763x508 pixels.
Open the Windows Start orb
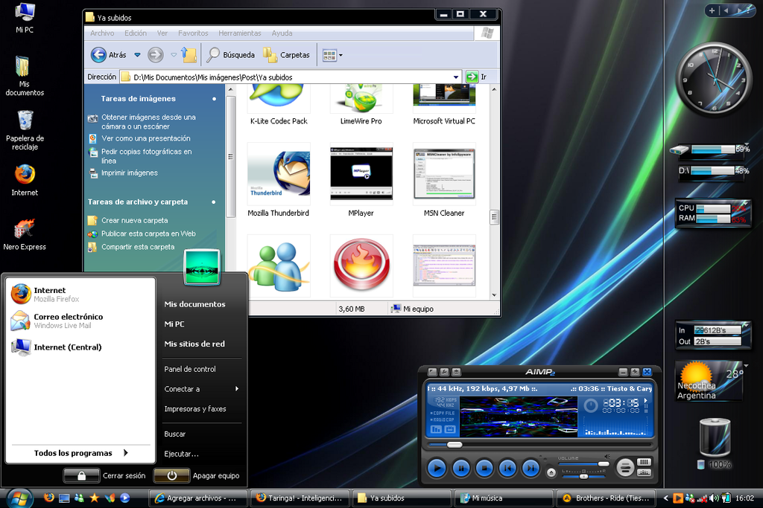[19, 498]
